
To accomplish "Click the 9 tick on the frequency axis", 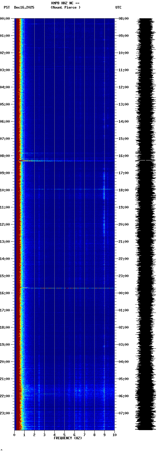I will (x=104, y=435).
